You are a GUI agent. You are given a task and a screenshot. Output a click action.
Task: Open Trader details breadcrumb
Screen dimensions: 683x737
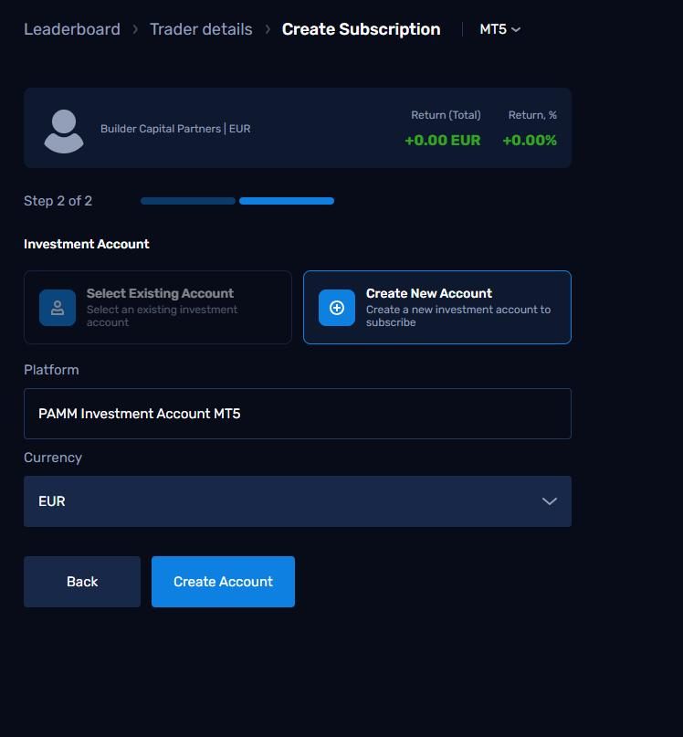tap(201, 29)
